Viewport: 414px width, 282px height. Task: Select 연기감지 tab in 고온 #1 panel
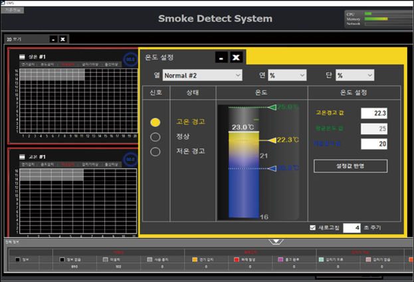28,164
